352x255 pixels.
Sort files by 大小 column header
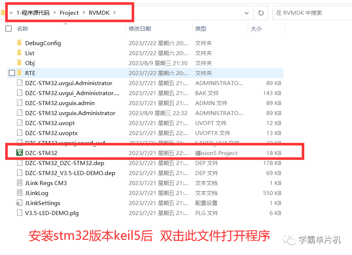(x=256, y=29)
